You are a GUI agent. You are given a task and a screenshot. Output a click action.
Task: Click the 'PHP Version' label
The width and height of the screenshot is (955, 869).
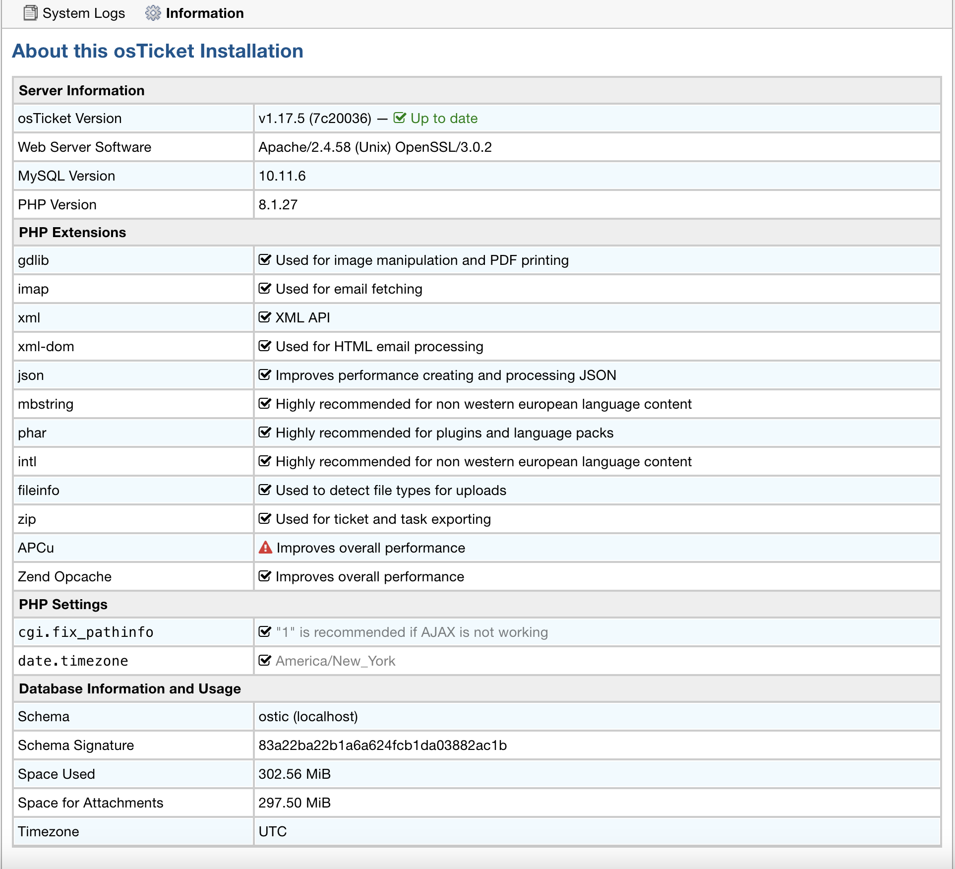coord(57,205)
